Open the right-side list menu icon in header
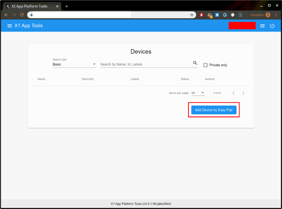The width and height of the screenshot is (282, 209). tap(262, 26)
